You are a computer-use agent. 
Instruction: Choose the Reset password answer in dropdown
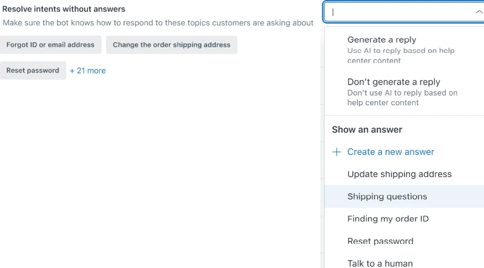[404, 241]
